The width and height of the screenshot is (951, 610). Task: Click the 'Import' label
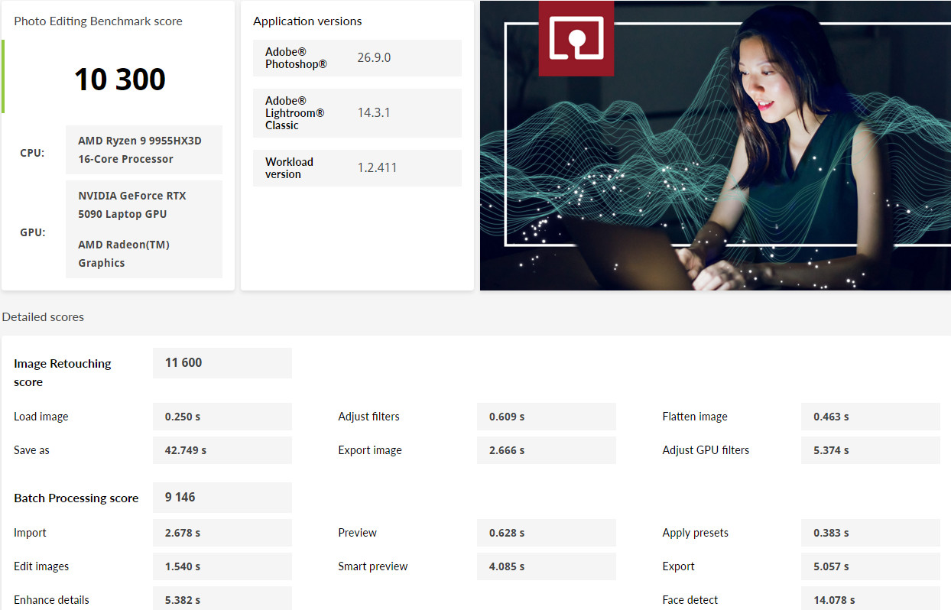point(30,533)
